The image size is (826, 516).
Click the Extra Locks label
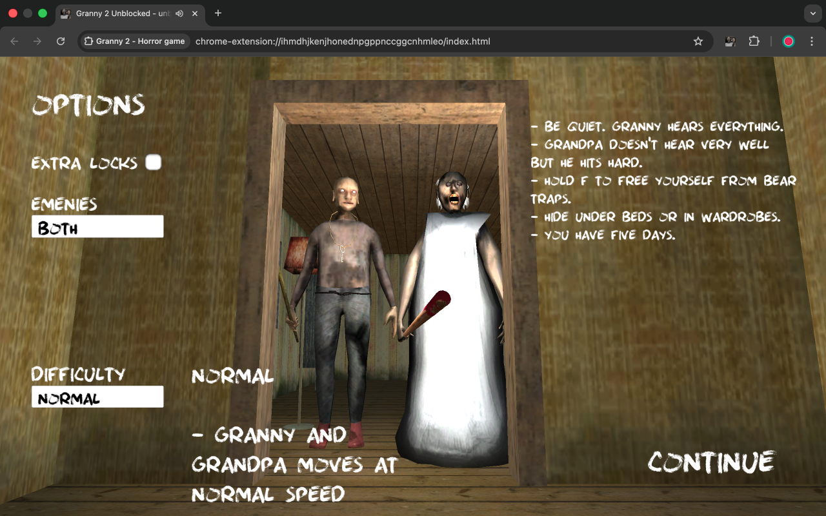pyautogui.click(x=85, y=163)
